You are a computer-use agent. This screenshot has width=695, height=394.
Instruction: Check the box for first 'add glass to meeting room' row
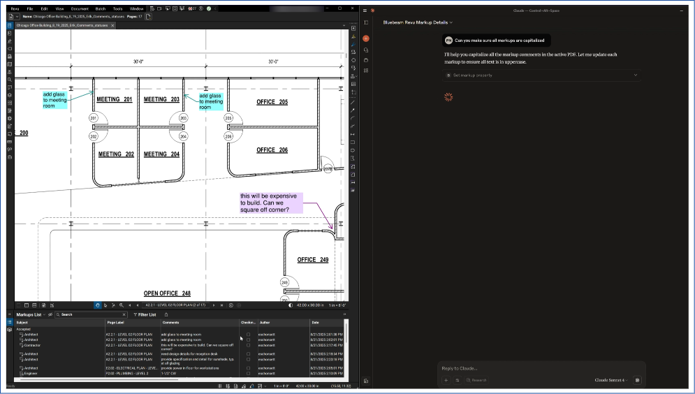[248, 335]
